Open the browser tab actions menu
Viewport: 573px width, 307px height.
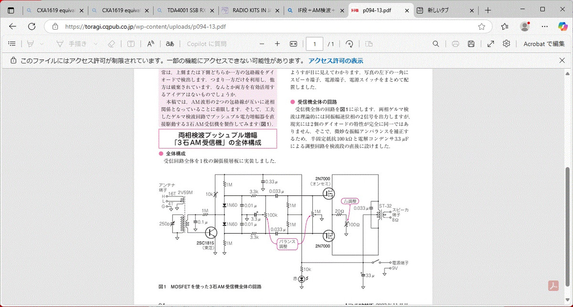(x=11, y=10)
